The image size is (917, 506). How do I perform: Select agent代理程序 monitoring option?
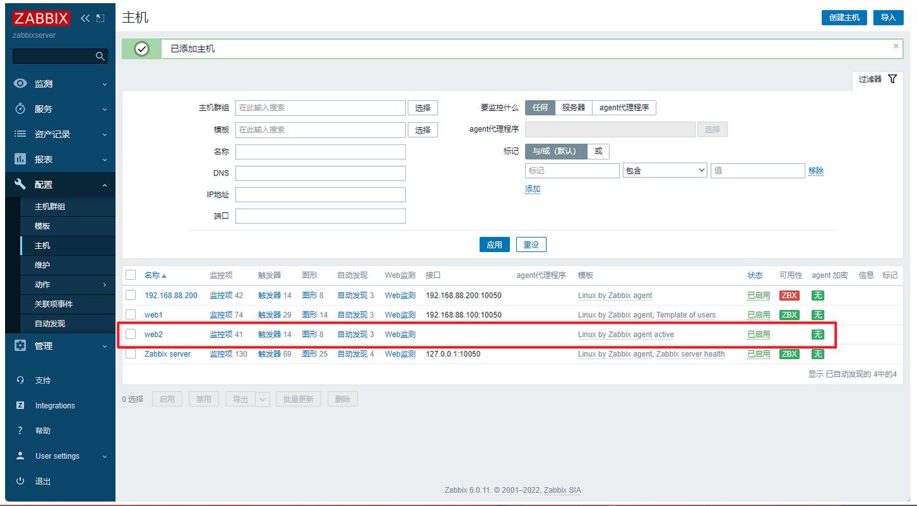pos(624,108)
